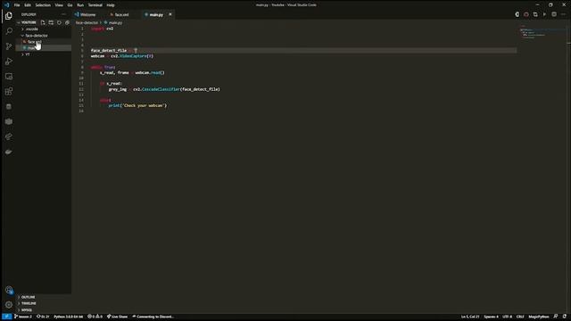Screen dimensions: 571x321
Task: Collapse all folders in Explorer
Action: [x=67, y=22]
